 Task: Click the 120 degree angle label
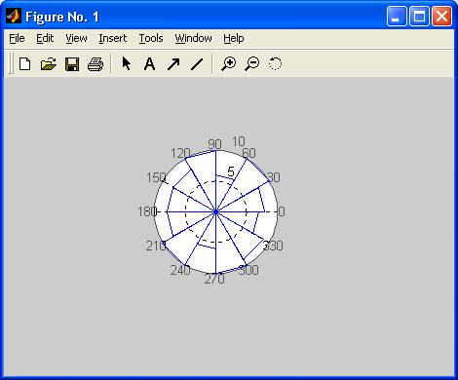(x=180, y=153)
